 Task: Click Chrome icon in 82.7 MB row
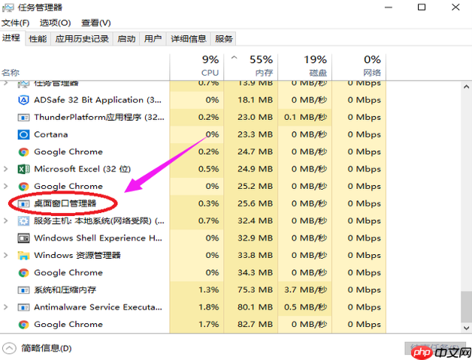pyautogui.click(x=23, y=325)
